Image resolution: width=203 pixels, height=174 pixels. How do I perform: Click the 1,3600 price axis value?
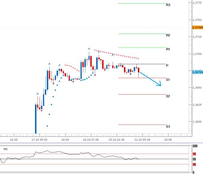coord(197,122)
